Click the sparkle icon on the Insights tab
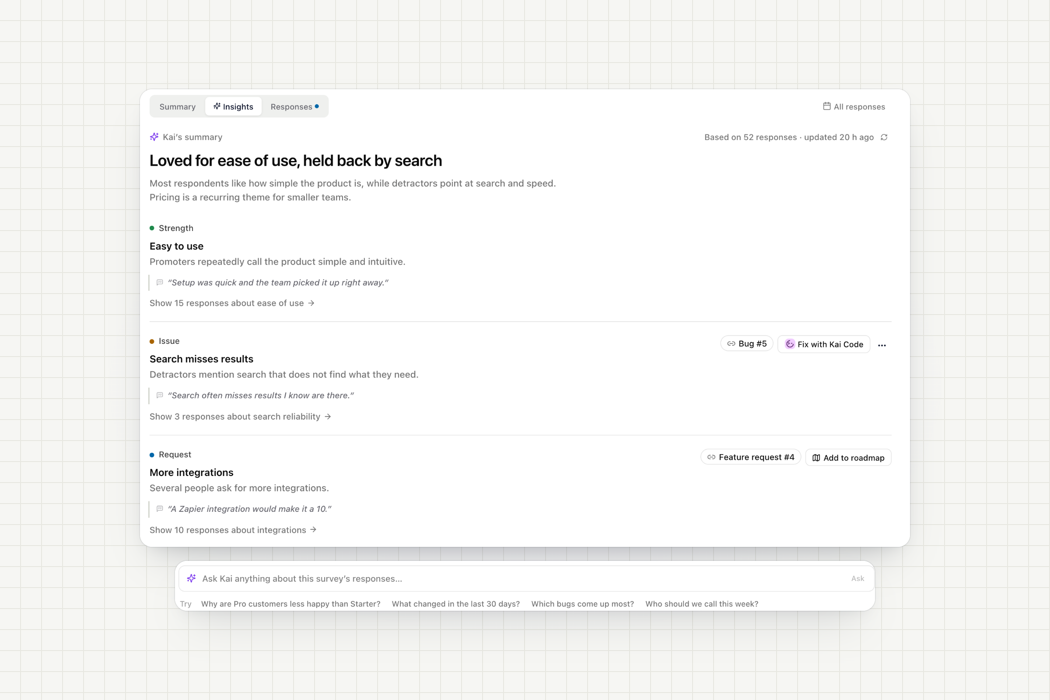Screen dimensions: 1050x700 click(x=217, y=106)
